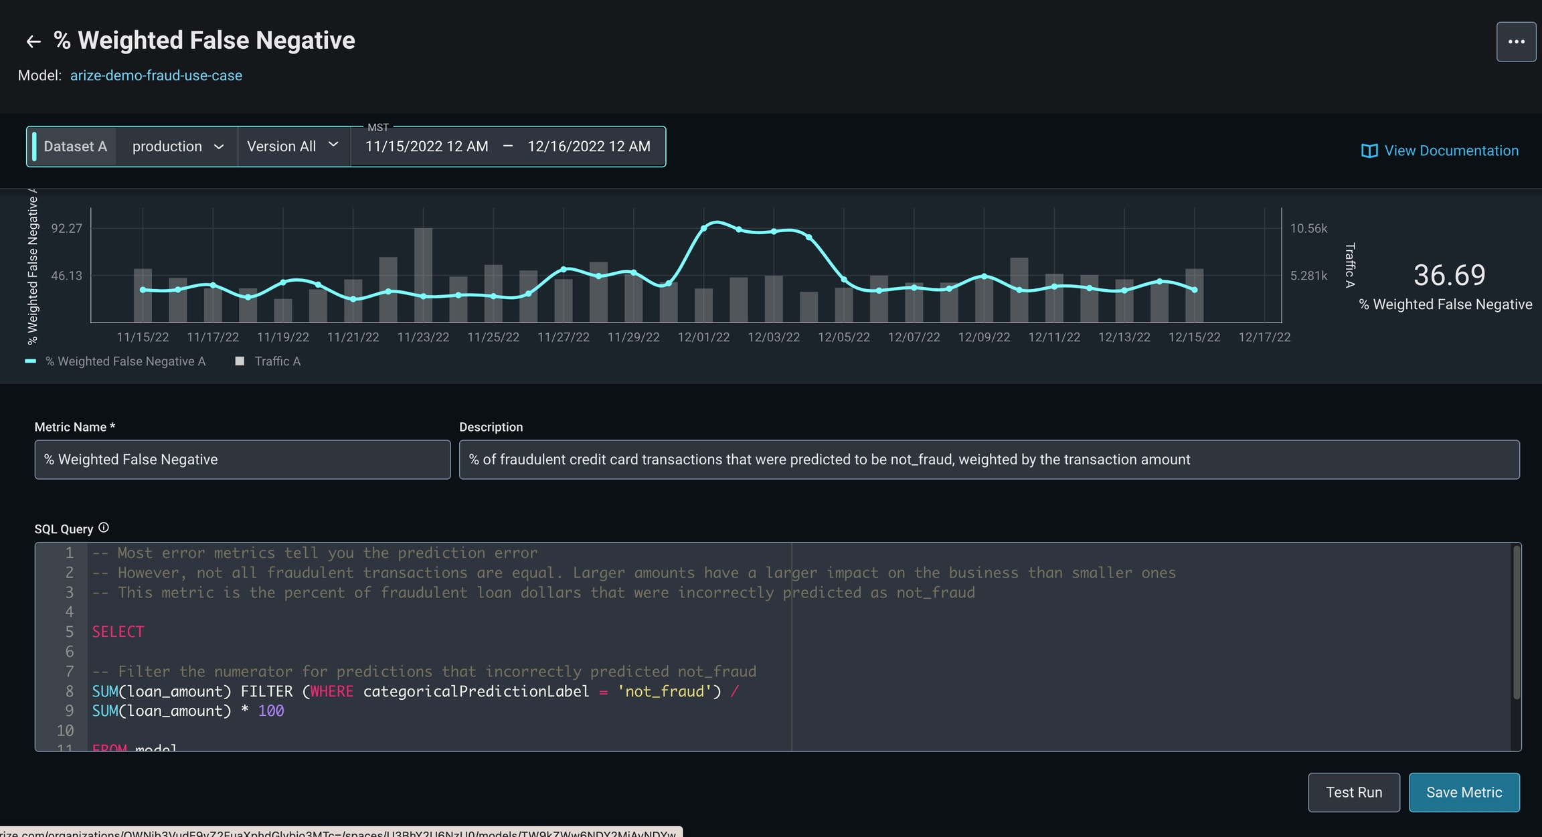
Task: Click the SQL Query info icon
Action: point(104,528)
